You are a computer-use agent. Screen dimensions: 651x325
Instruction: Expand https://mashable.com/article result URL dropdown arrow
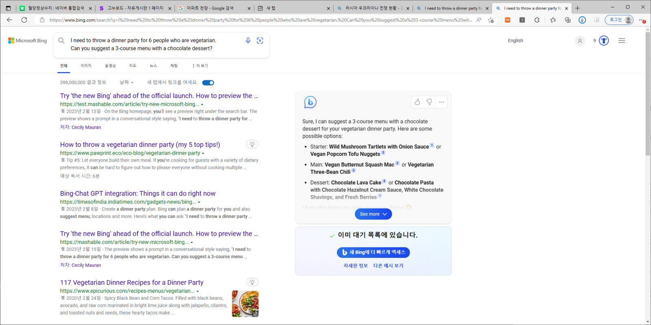click(x=192, y=243)
